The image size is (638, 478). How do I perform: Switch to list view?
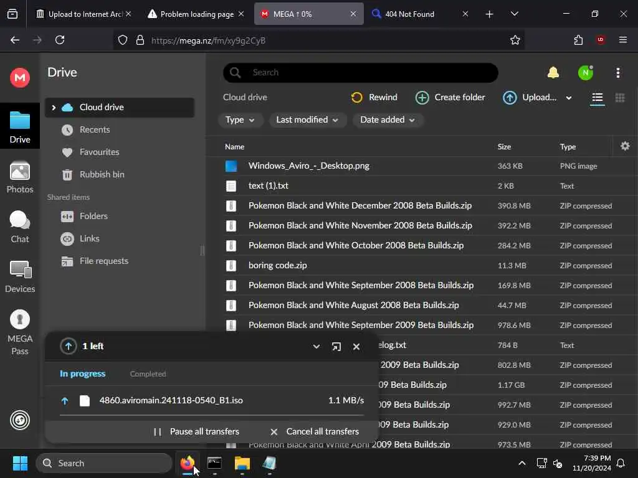coord(597,98)
